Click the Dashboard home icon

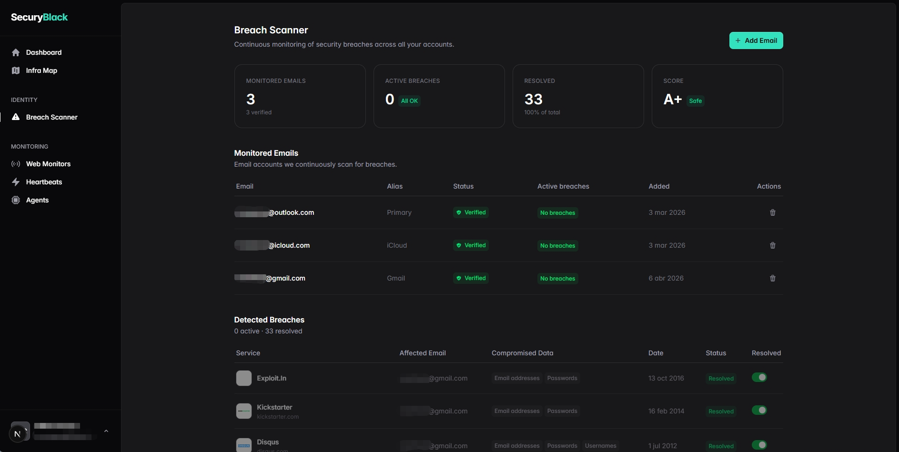click(x=16, y=52)
